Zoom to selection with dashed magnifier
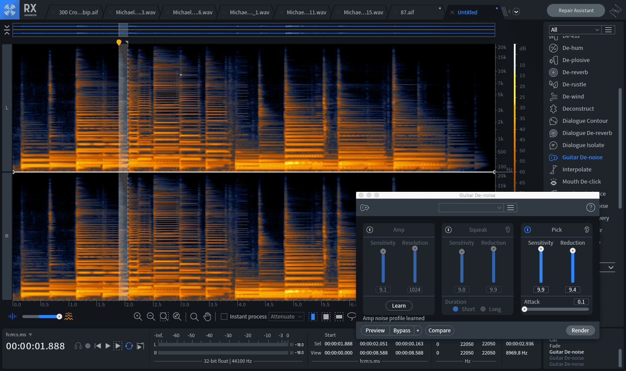 pos(164,317)
